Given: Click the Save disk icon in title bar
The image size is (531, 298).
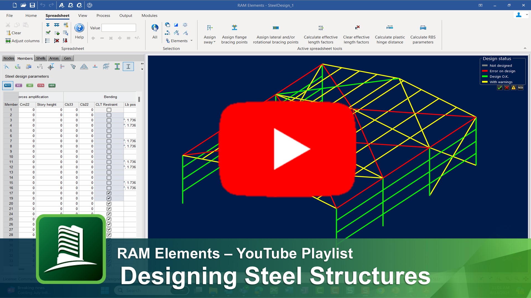Looking at the screenshot, I should (32, 5).
